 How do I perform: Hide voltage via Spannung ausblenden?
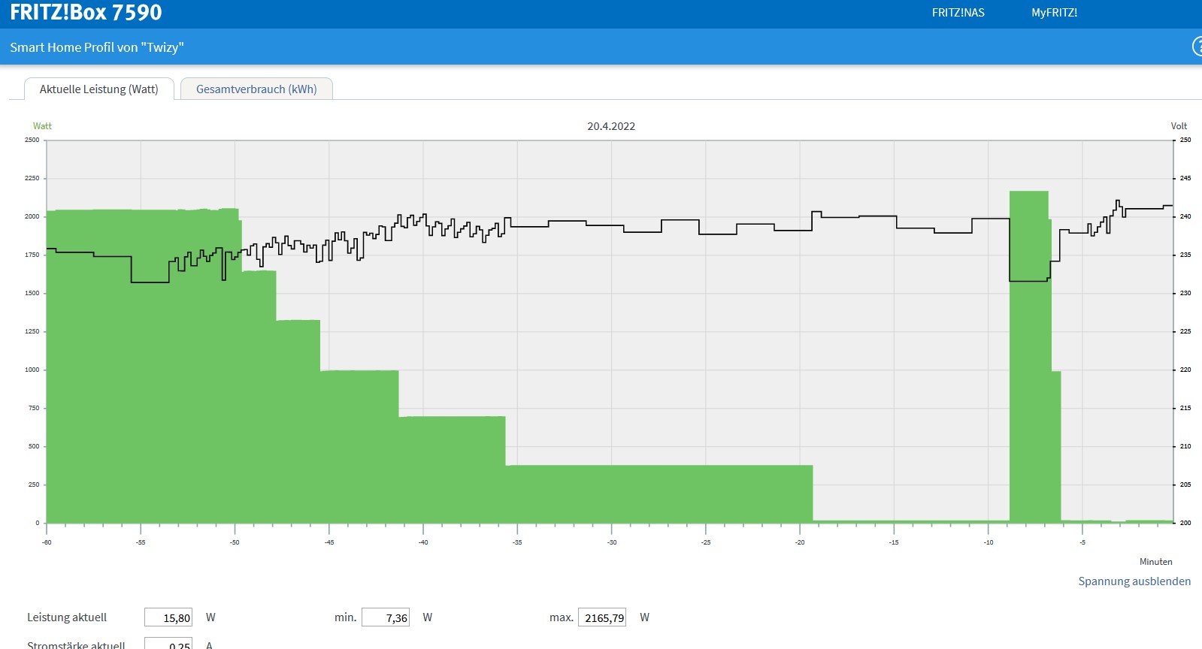[x=1134, y=581]
